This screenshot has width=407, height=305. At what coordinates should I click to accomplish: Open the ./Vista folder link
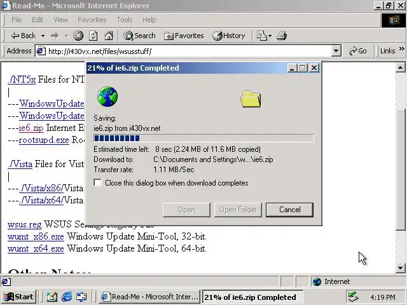point(20,164)
